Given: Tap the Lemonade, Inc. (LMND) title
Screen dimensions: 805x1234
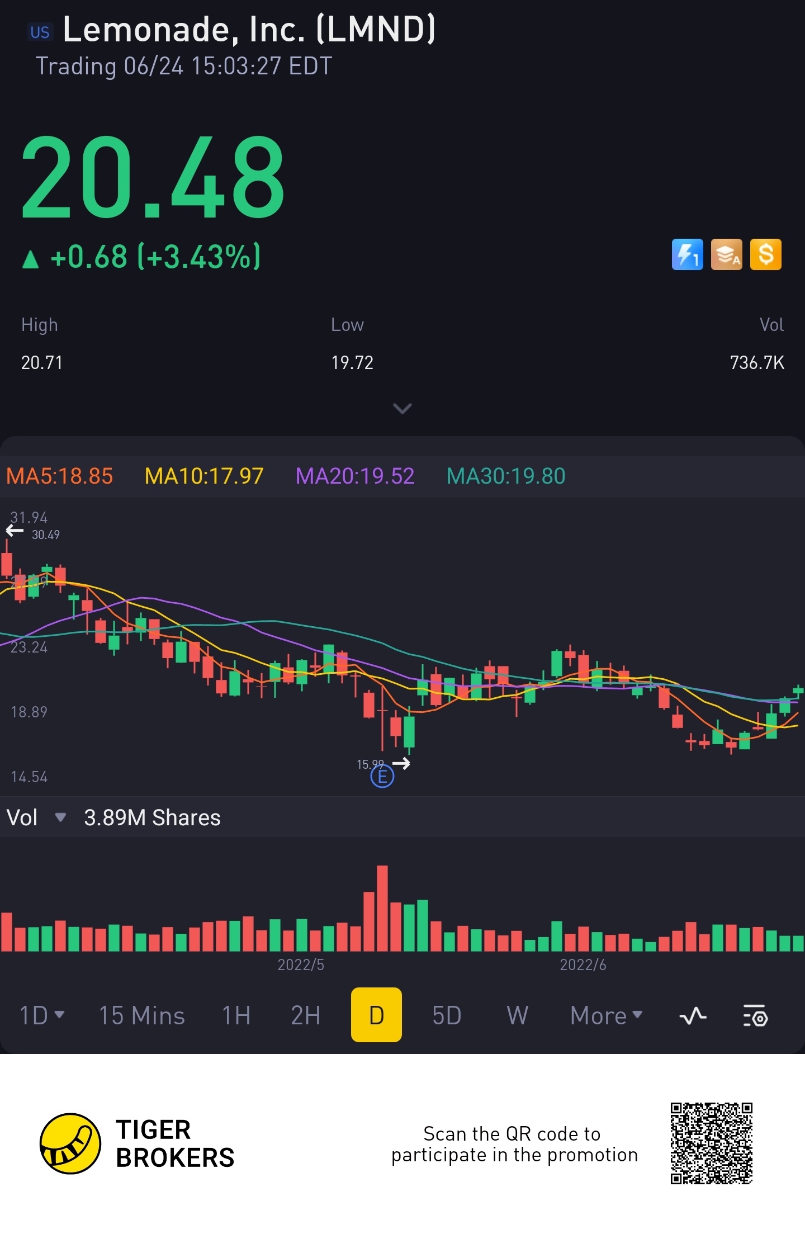Looking at the screenshot, I should (x=249, y=29).
